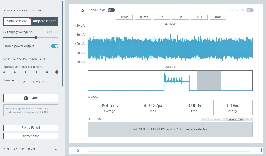Click the supply voltage slider handle

click(36, 38)
